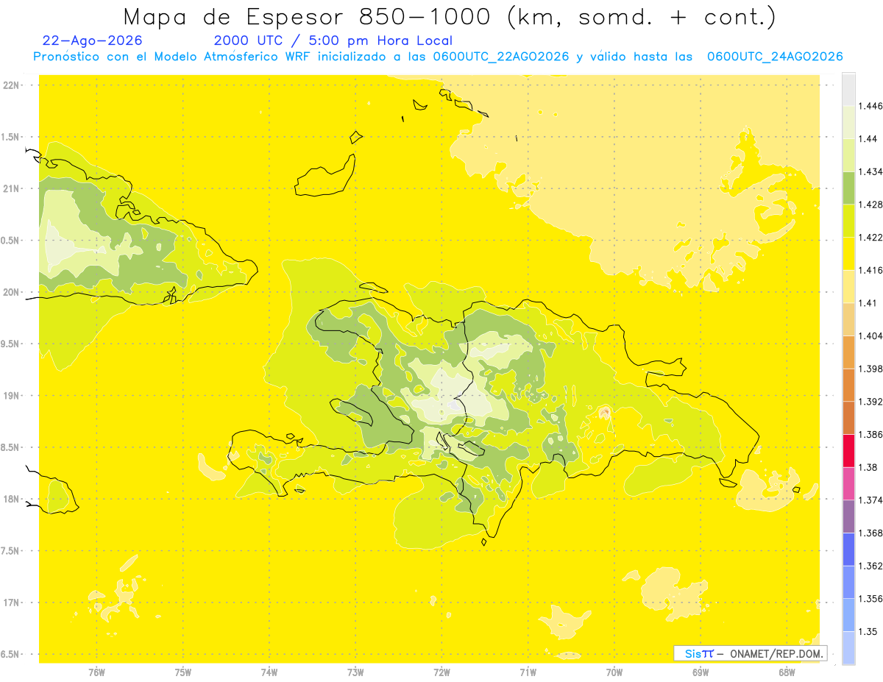The height and width of the screenshot is (682, 883).
Task: Click the '2000 UTC / 5:00 pm Hora Local' text
Action: [x=333, y=40]
